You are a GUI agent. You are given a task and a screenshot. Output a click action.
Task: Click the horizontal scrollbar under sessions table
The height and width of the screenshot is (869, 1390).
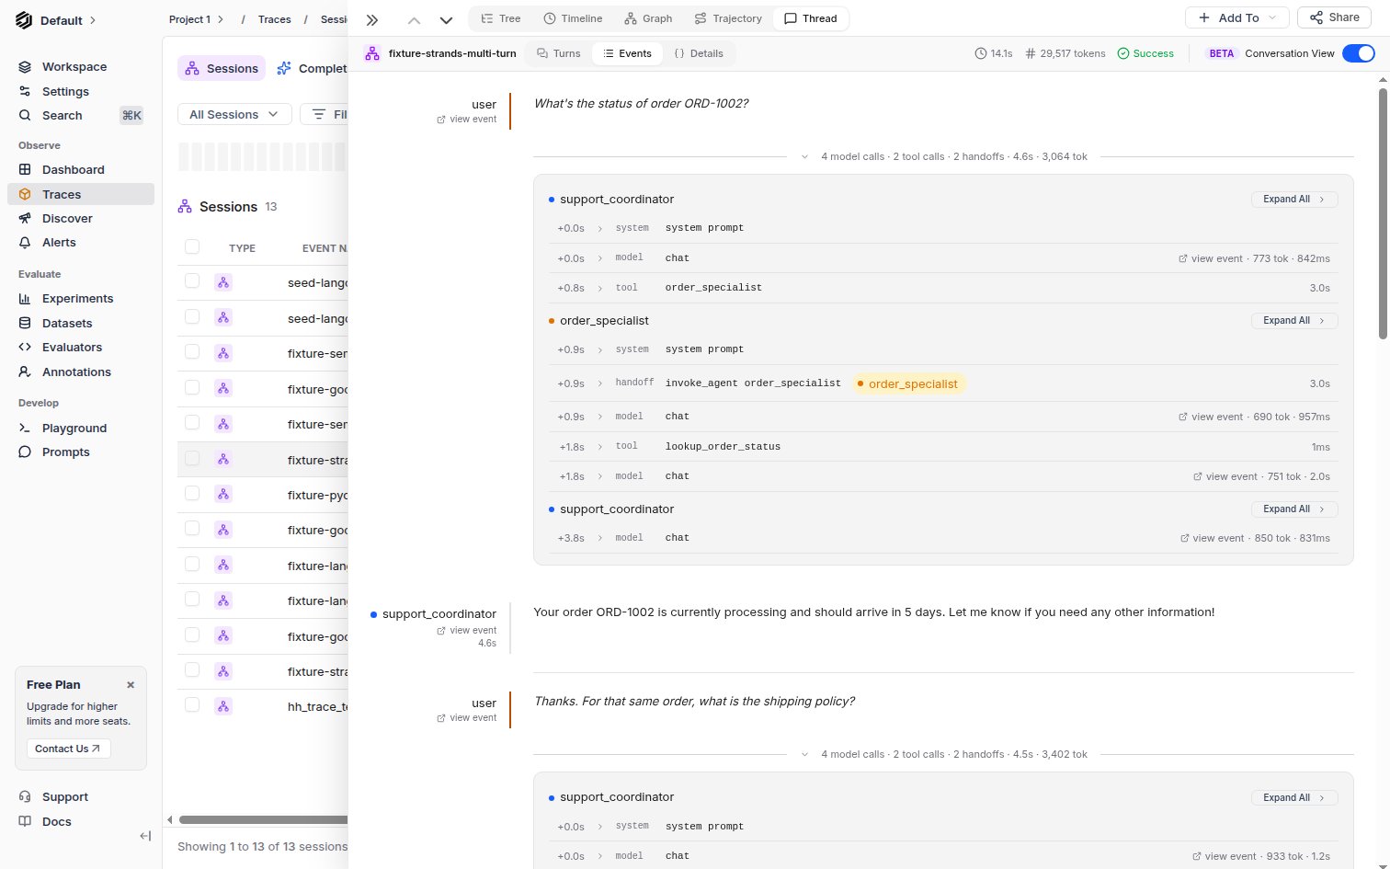point(264,819)
